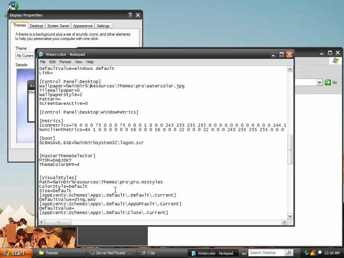Minimize the dark background browser window
The image size is (344, 258).
point(321,53)
